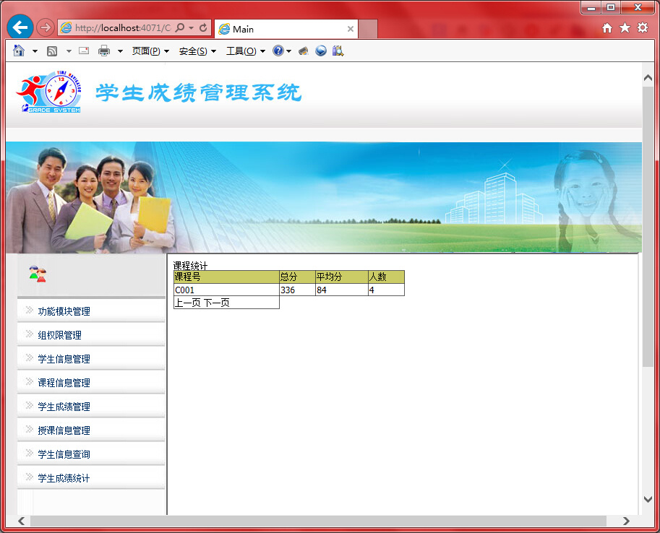Select the total score cell 336
This screenshot has width=660, height=533.
(x=297, y=290)
